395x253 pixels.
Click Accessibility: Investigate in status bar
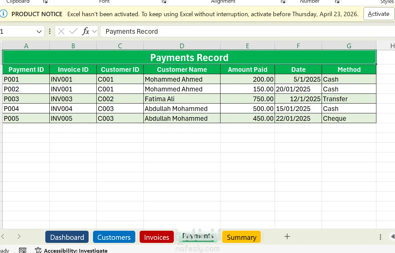pyautogui.click(x=71, y=250)
